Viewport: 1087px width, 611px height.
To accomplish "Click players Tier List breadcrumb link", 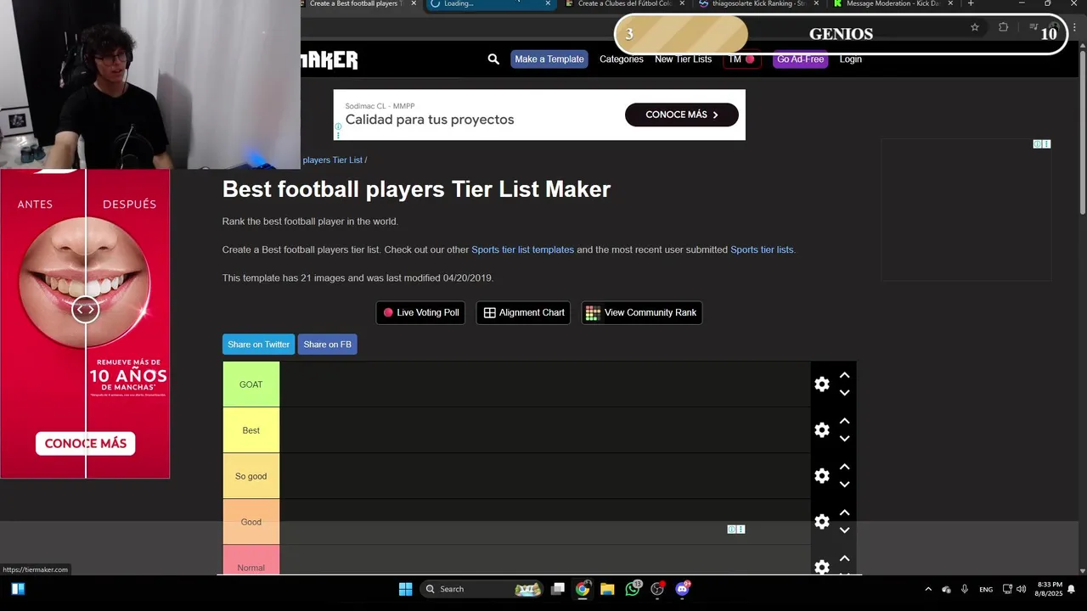I will pyautogui.click(x=333, y=160).
